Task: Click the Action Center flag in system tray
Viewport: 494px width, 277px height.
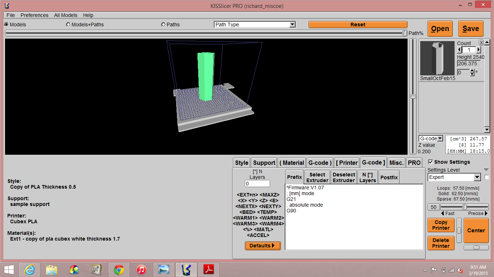Action: coord(434,270)
